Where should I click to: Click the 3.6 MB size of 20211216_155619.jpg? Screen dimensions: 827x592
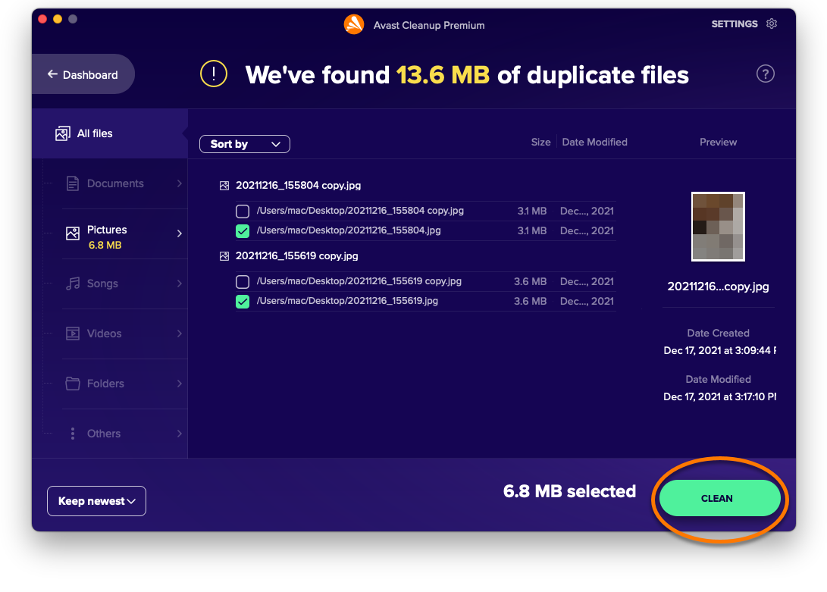tap(530, 301)
